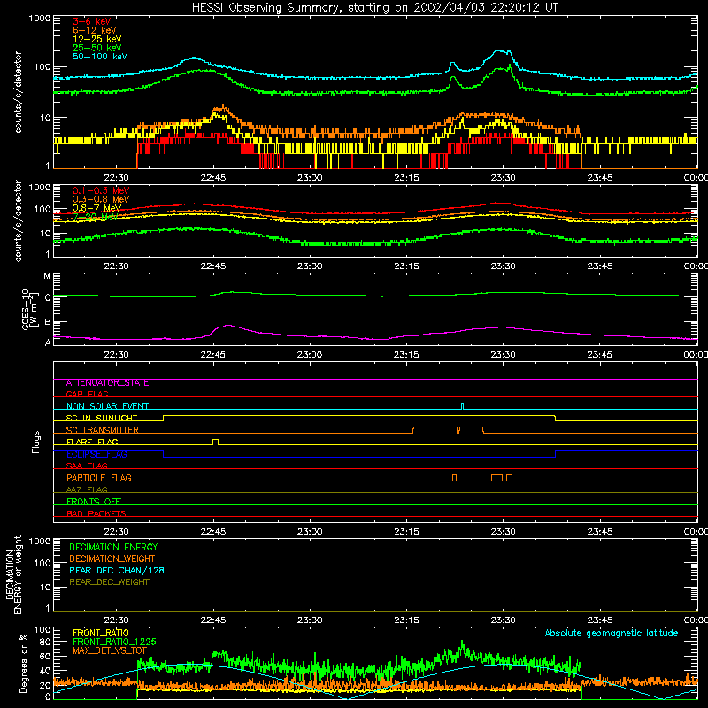
Task: Click the FRONTS_OFF flag label
Action: 94,501
